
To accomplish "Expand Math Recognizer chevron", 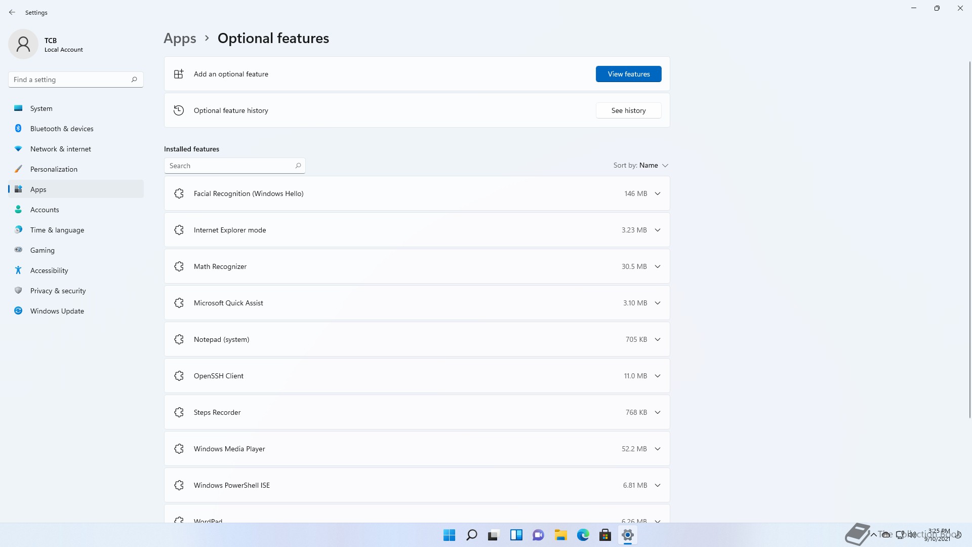I will pos(658,266).
